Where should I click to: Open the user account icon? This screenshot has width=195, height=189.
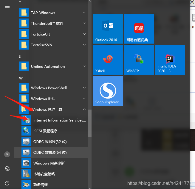(7, 154)
